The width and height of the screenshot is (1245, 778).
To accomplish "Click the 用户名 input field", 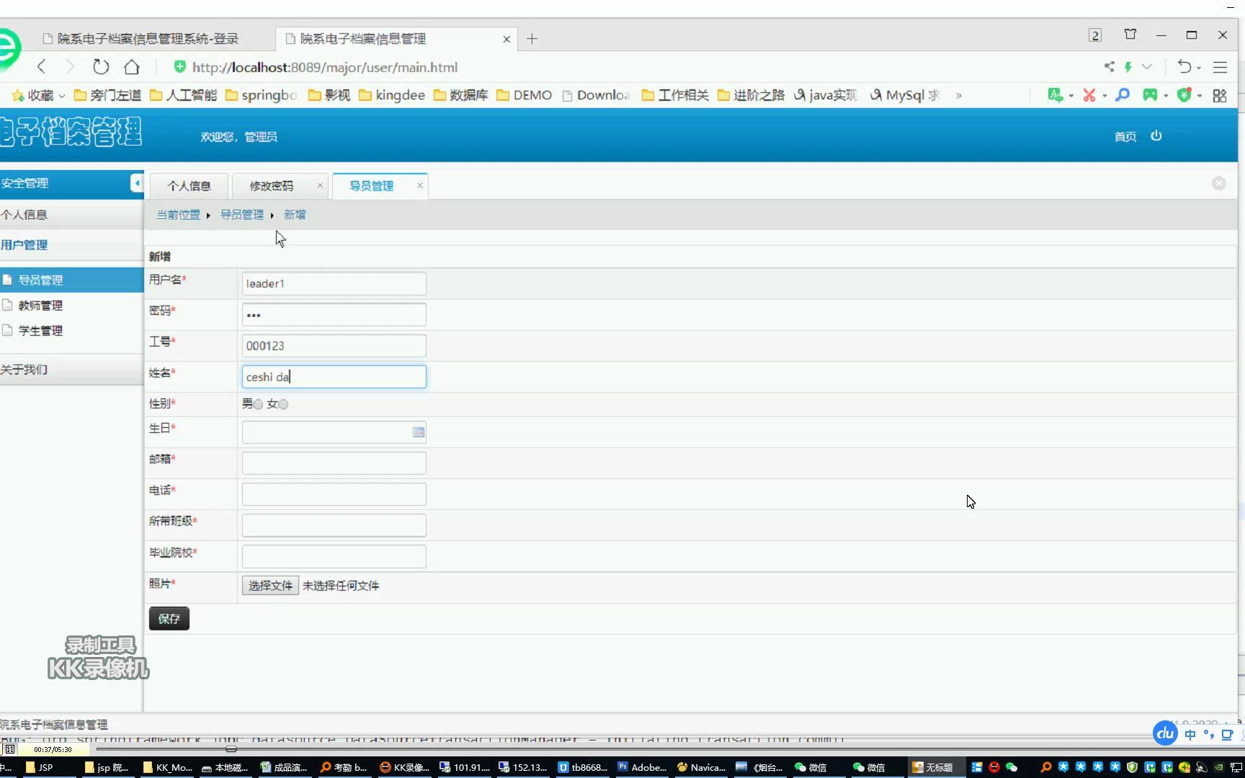I will (x=334, y=284).
